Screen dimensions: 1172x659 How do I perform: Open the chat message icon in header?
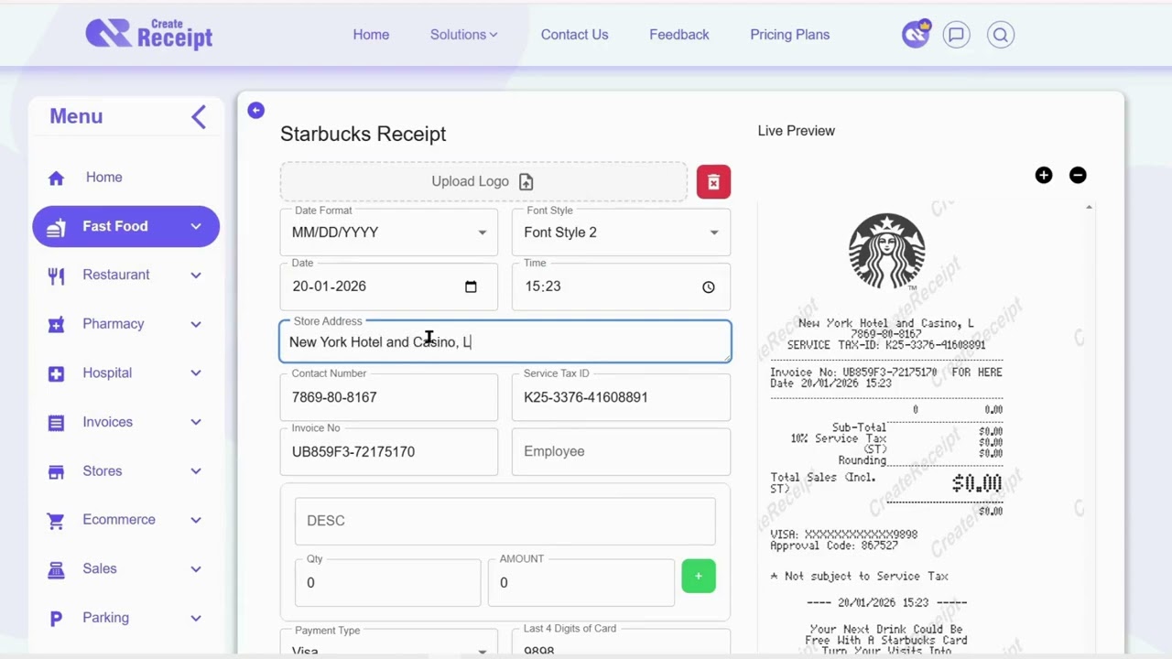[956, 35]
